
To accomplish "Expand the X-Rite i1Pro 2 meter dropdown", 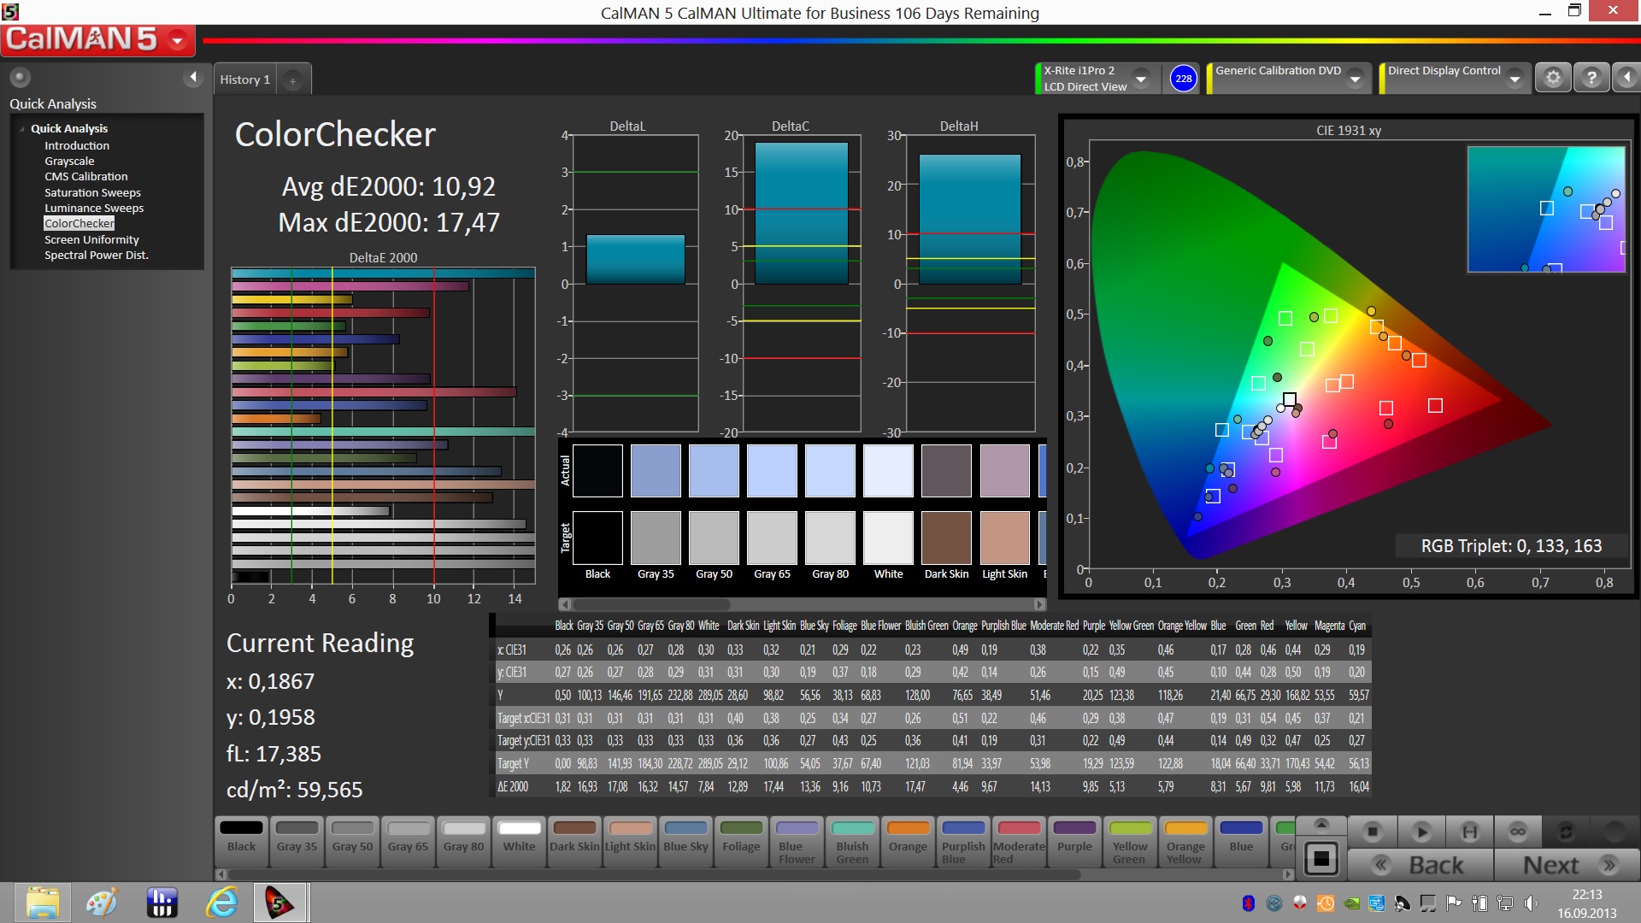I will tap(1141, 79).
